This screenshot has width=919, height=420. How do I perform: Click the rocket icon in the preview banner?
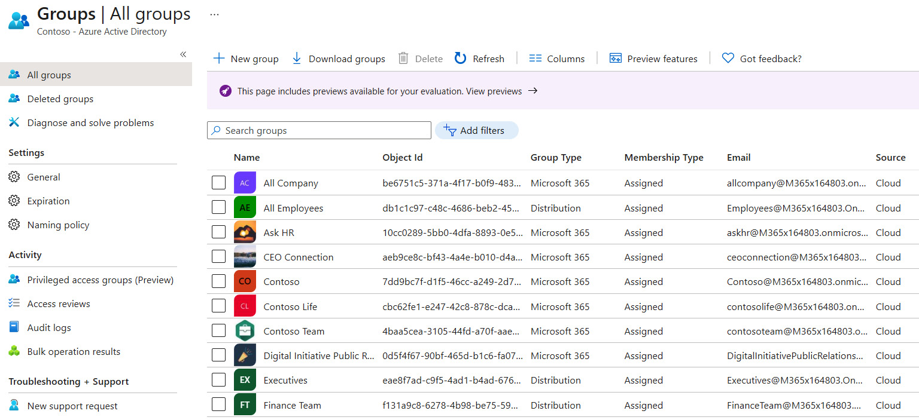tap(225, 91)
